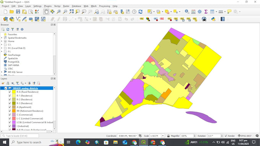Click the New GeoPackage Layer icon
Viewport: 260px width, 146px height.
tap(12, 19)
